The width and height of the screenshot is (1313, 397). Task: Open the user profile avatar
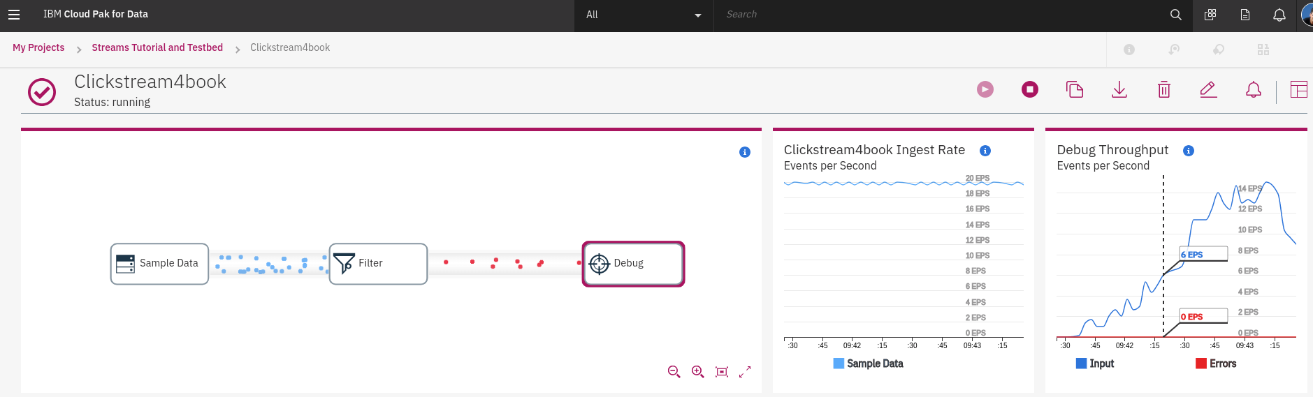(x=1307, y=15)
